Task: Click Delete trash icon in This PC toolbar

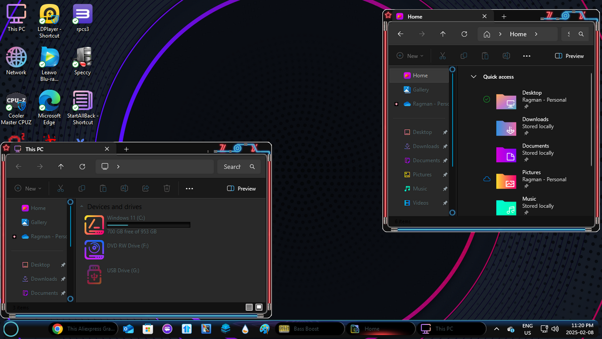Action: (166, 188)
